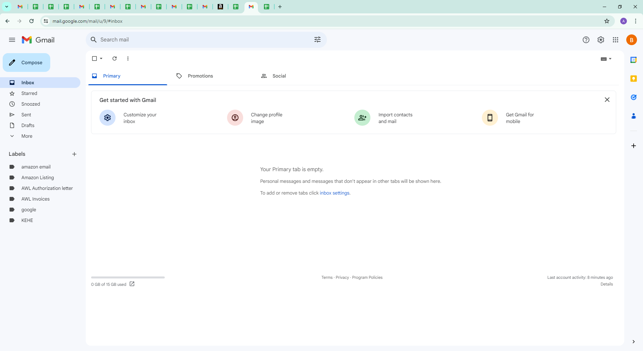Open the Privacy link
643x351 pixels.
(342, 277)
